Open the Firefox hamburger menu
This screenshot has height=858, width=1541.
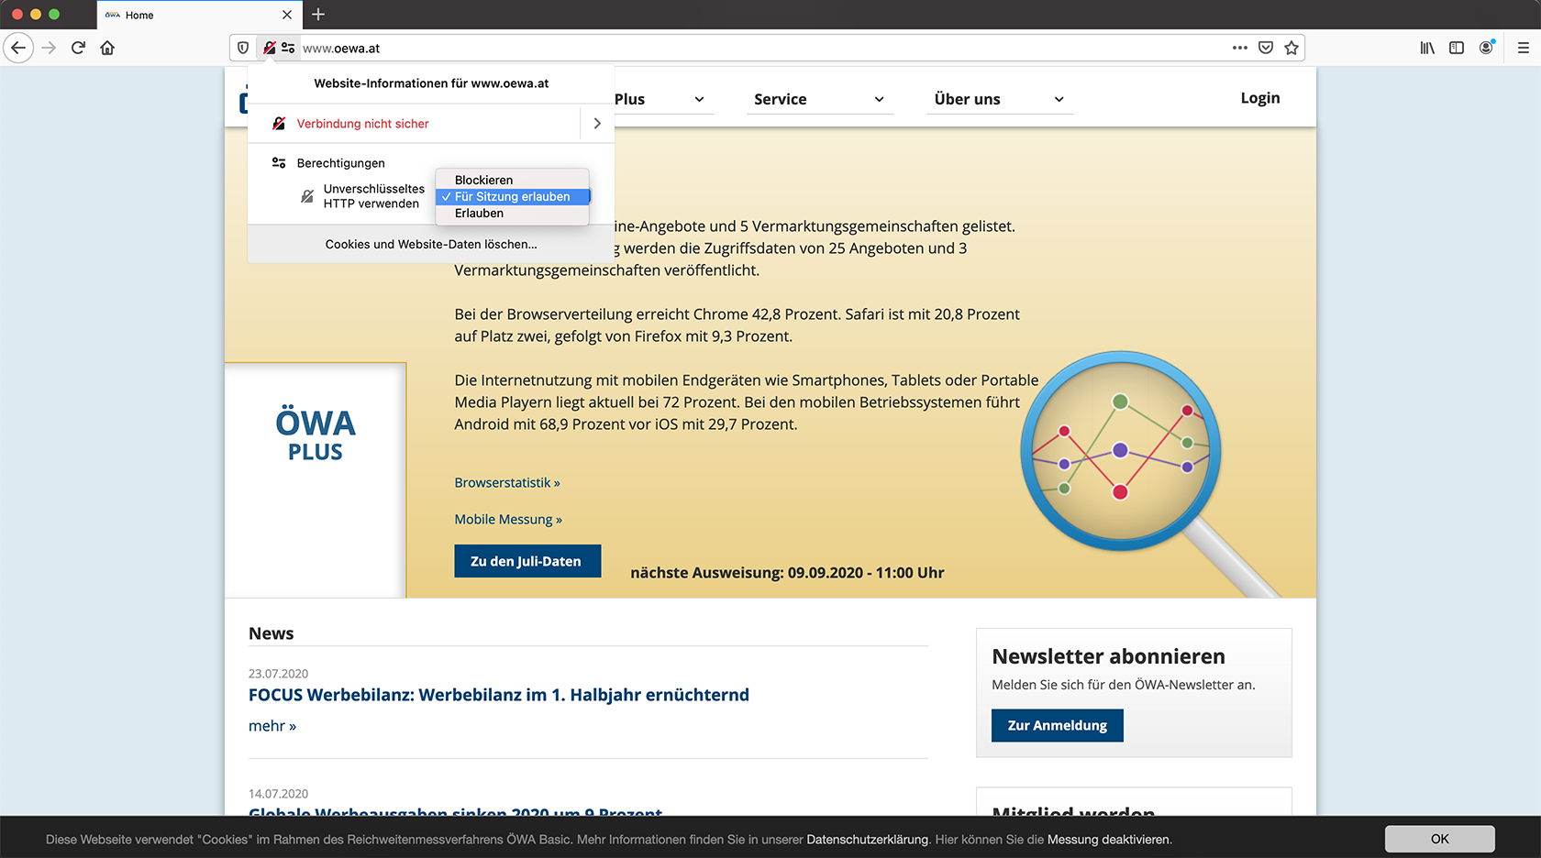[x=1523, y=48]
